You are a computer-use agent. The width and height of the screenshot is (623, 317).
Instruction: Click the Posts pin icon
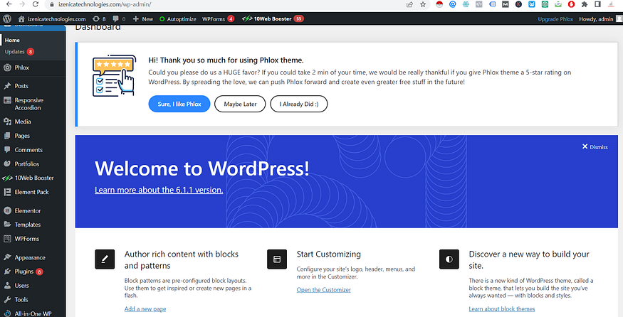tap(7, 86)
